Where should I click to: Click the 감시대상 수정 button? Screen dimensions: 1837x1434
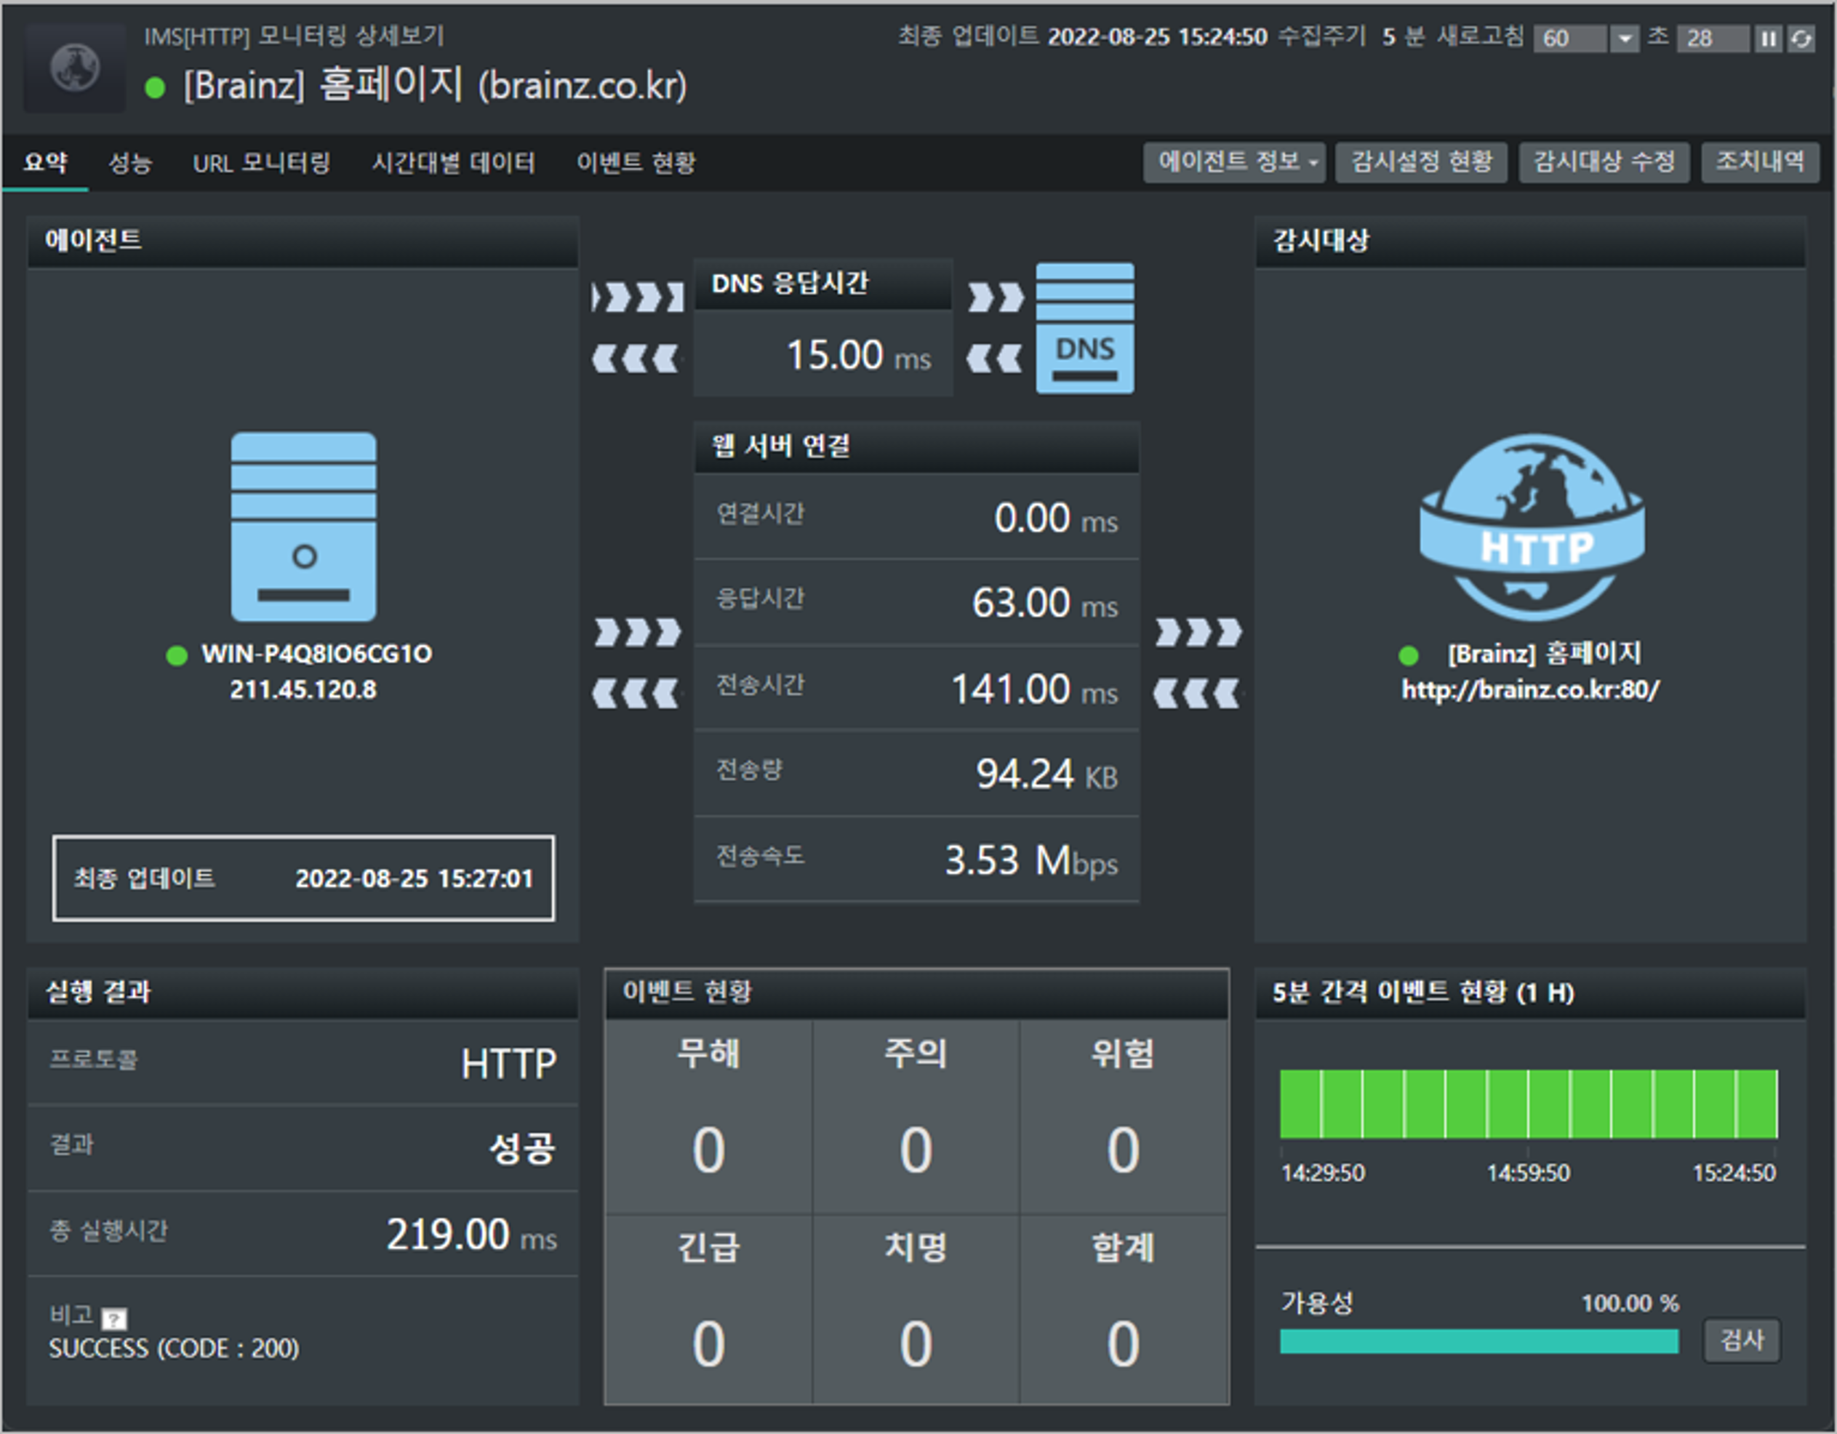click(x=1604, y=162)
